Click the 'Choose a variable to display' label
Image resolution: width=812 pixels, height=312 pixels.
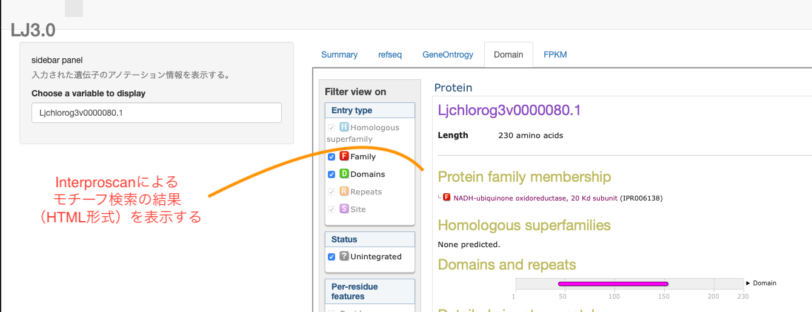point(88,93)
